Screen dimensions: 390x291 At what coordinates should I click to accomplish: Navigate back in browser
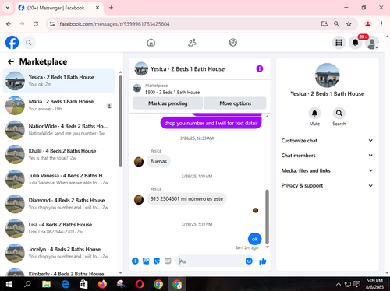coord(9,24)
